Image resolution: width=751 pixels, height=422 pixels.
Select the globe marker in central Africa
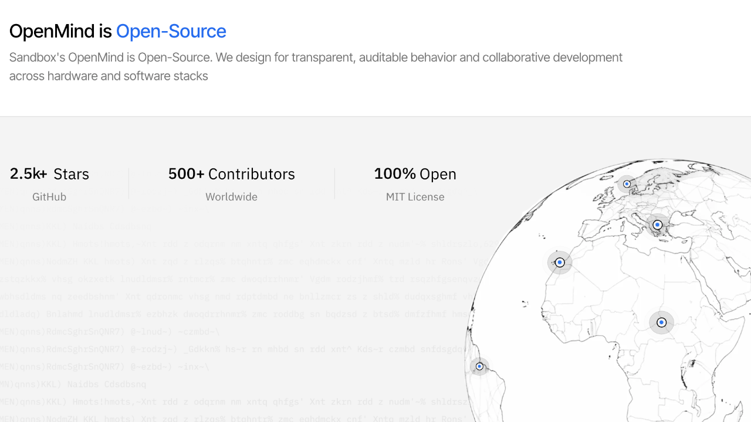click(662, 322)
